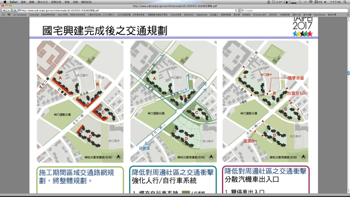This screenshot has width=350, height=197.
Task: Click the 往龜山 direction label on middle map
Action: pos(144,148)
